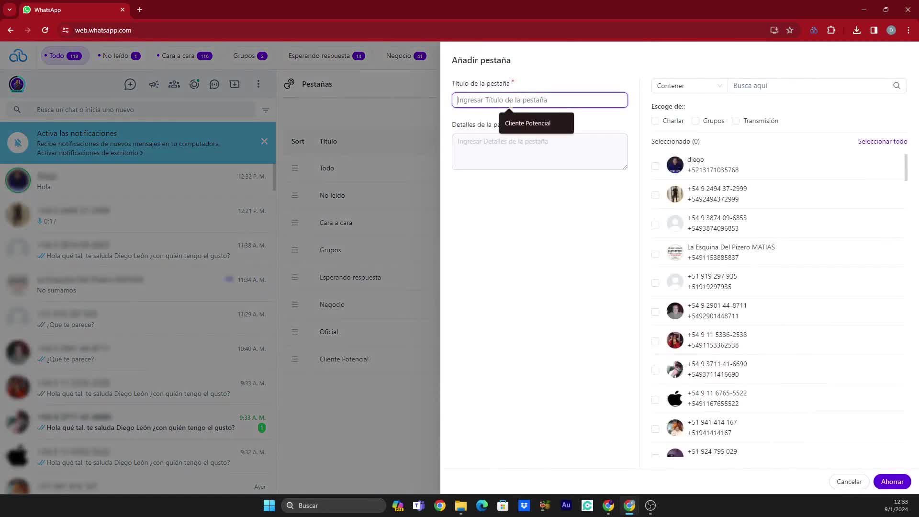Click the channels chat bubble icon
919x517 pixels.
[x=214, y=84]
